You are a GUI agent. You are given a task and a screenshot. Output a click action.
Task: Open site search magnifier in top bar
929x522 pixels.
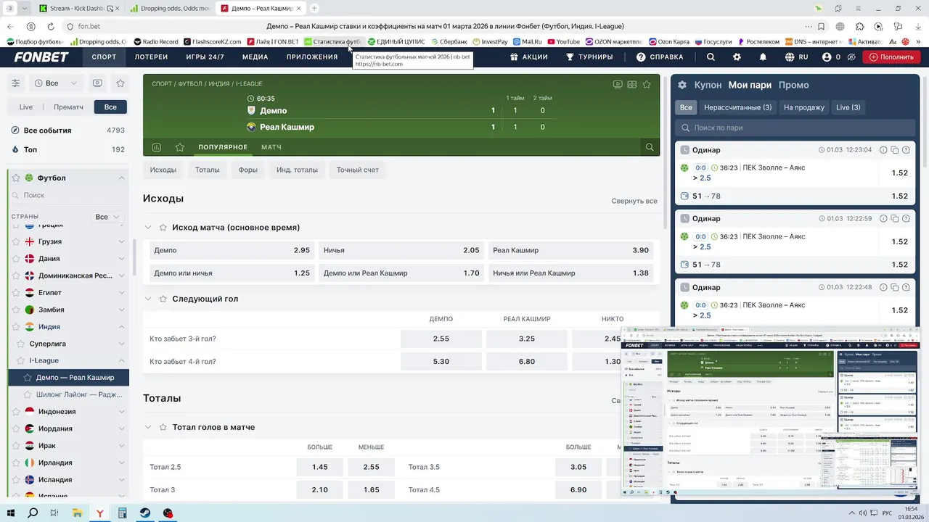tap(711, 57)
